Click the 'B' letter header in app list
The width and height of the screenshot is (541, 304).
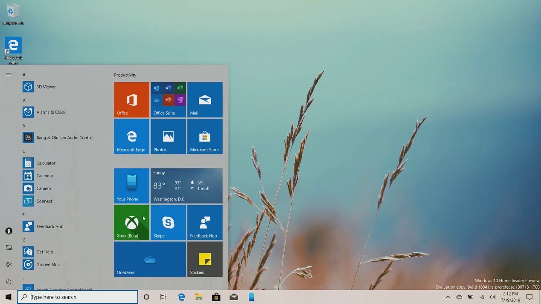pyautogui.click(x=24, y=126)
